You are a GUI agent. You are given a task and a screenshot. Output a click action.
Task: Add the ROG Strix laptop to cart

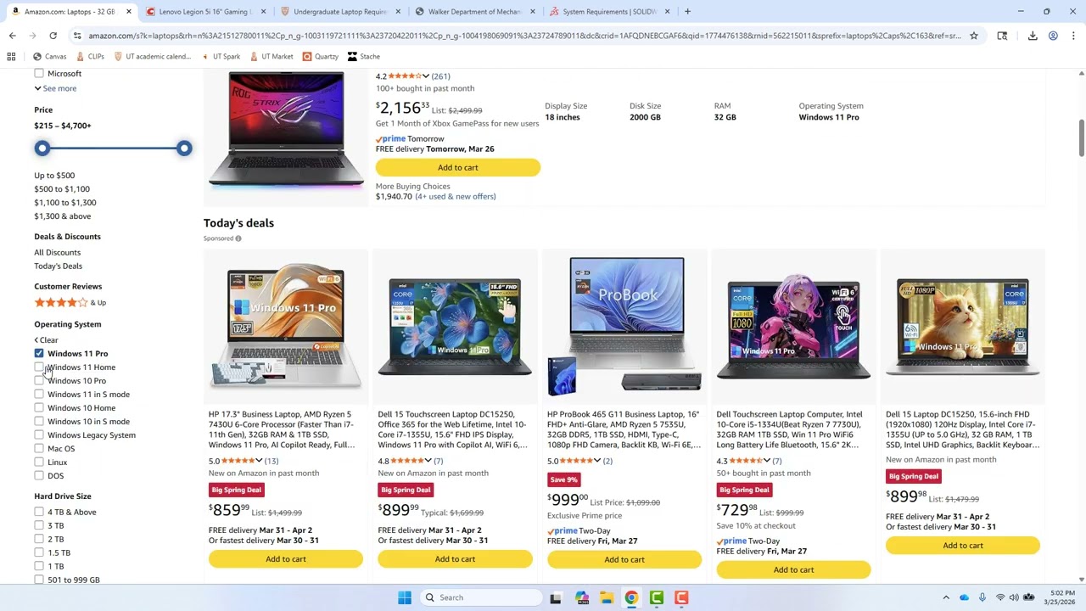pyautogui.click(x=458, y=168)
